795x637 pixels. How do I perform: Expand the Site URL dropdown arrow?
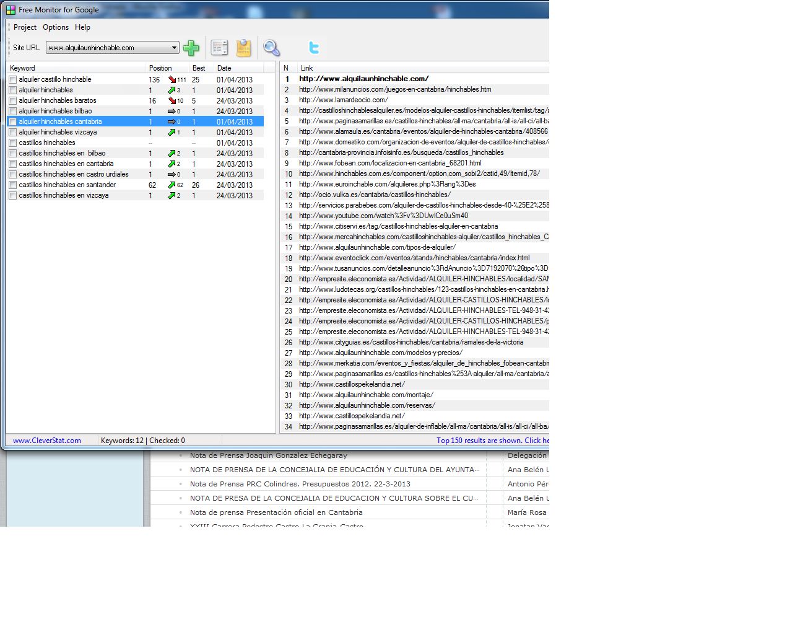(x=174, y=48)
